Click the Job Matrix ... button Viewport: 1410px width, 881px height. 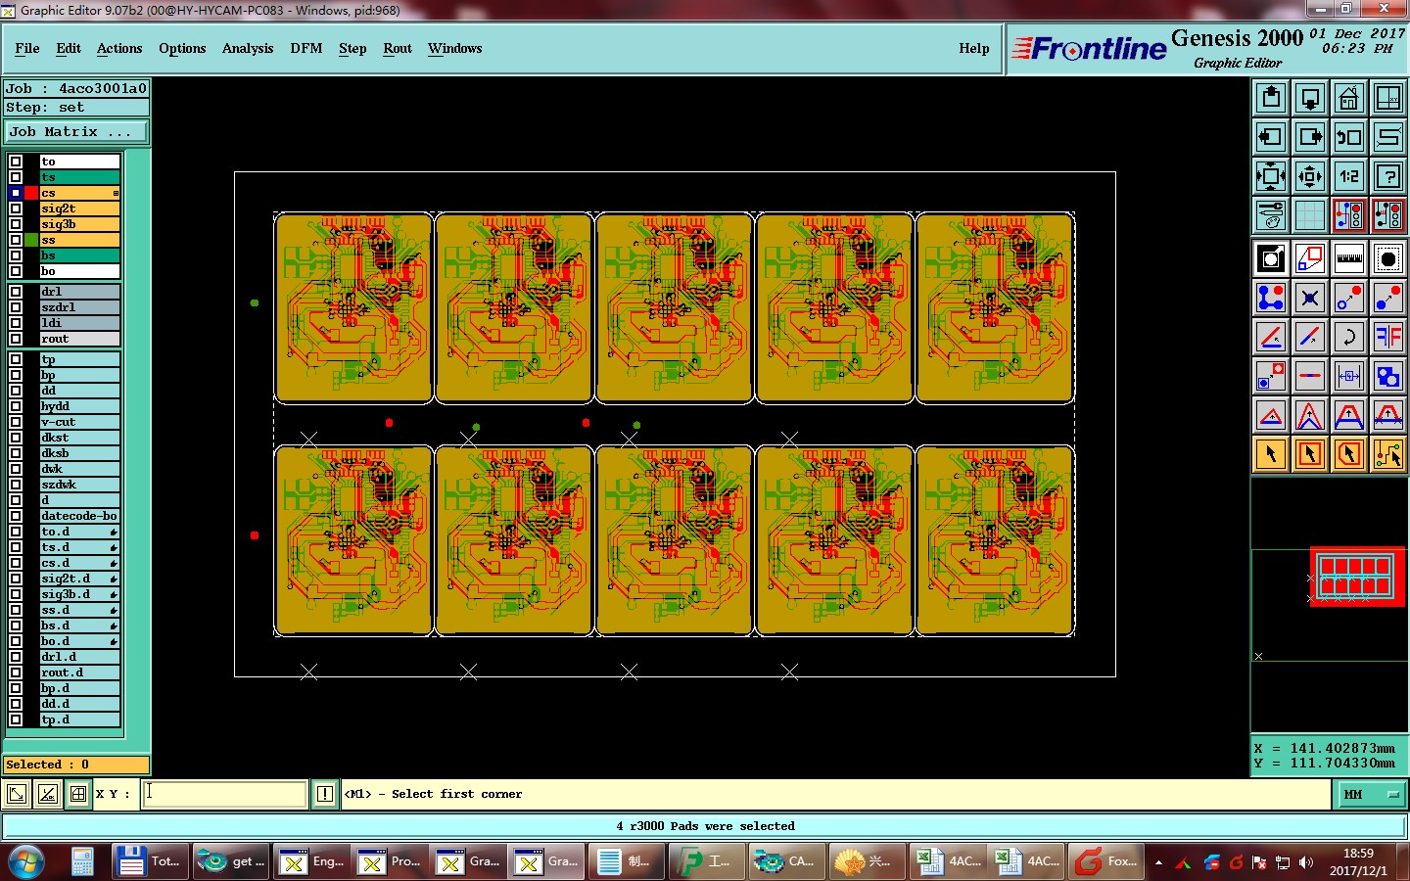tap(76, 131)
